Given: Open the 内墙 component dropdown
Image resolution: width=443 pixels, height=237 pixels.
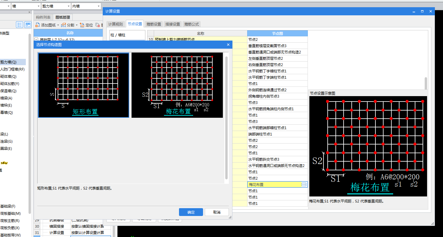Looking at the screenshot, I should (x=99, y=6).
